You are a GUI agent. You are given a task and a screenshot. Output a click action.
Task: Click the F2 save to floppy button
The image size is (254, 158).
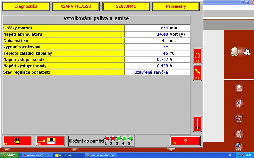(50, 140)
